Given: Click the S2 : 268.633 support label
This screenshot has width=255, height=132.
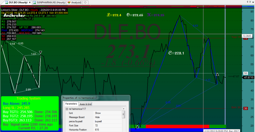Looking at the screenshot, I should pos(9,36).
